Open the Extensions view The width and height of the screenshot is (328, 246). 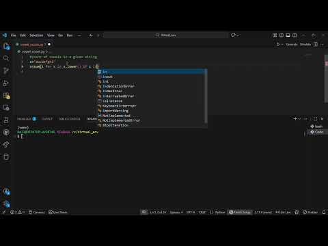[x=6, y=96]
